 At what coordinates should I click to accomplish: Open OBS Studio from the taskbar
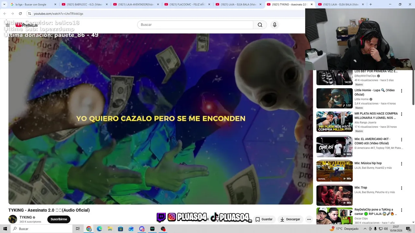click(163, 229)
